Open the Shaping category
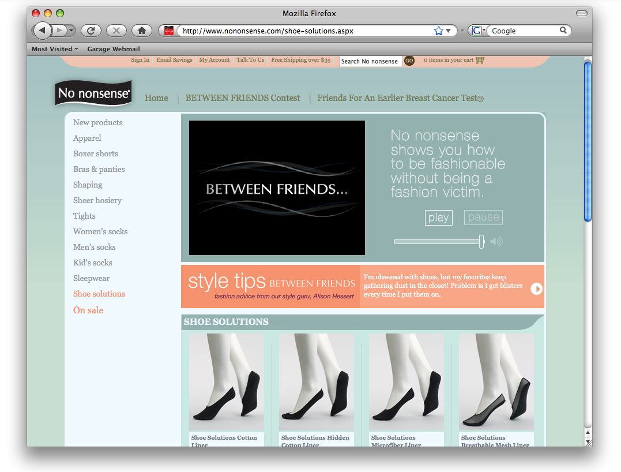 pos(88,185)
